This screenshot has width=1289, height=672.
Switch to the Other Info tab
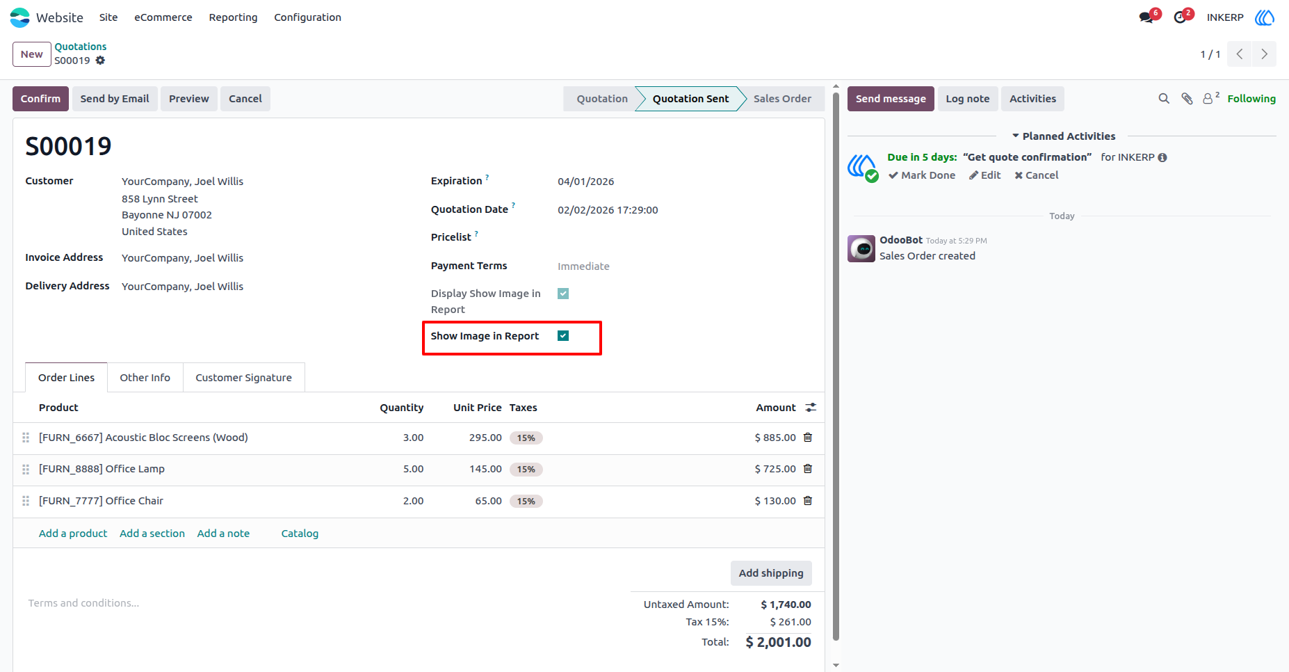click(x=145, y=378)
